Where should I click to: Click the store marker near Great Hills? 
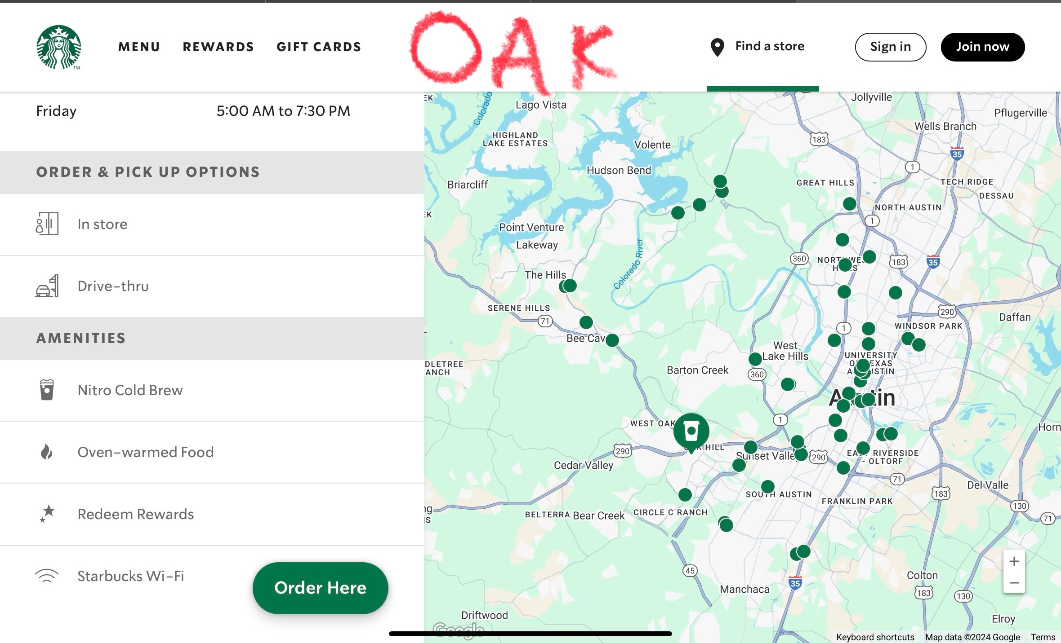(x=850, y=204)
